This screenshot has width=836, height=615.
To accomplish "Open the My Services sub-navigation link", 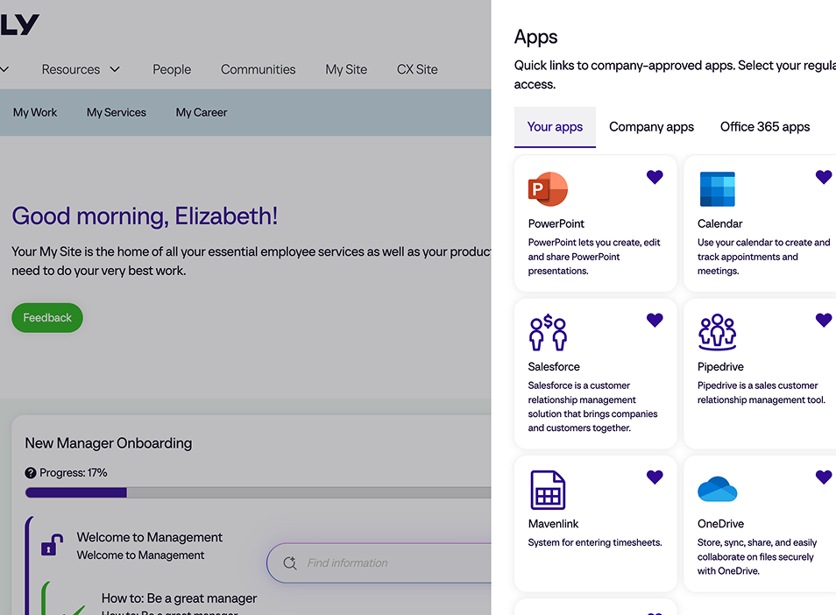I will point(117,112).
